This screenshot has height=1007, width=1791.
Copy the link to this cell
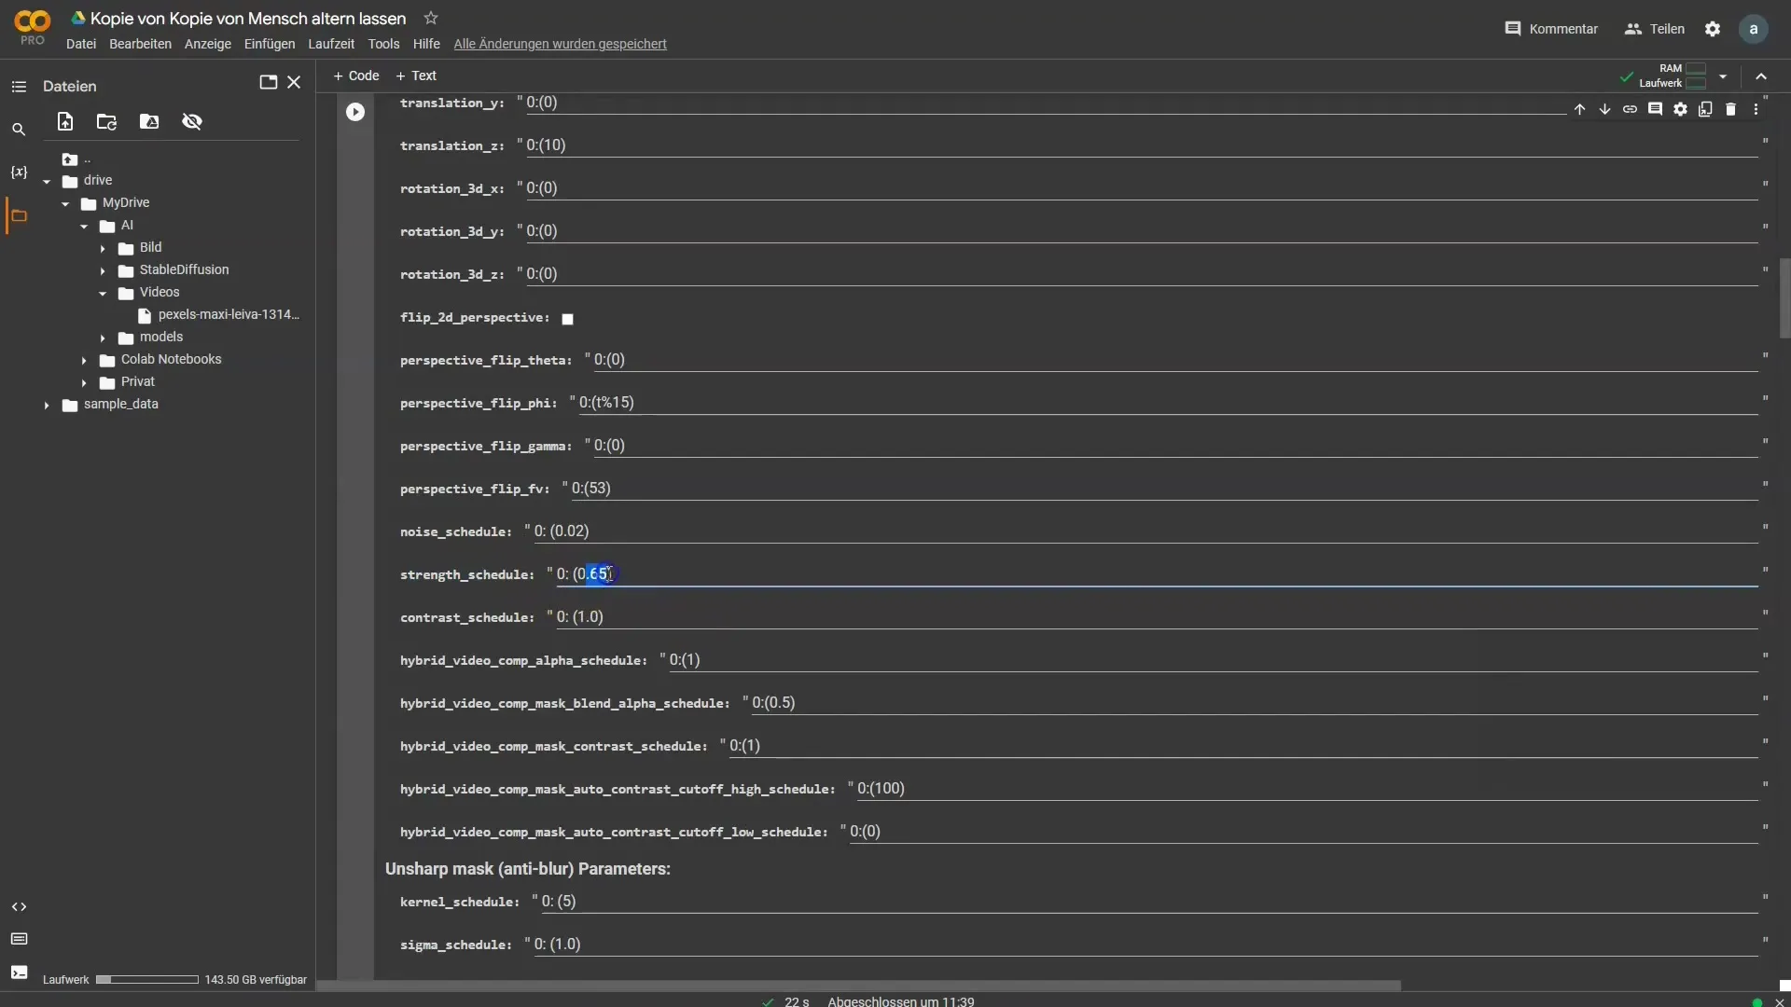tap(1630, 109)
